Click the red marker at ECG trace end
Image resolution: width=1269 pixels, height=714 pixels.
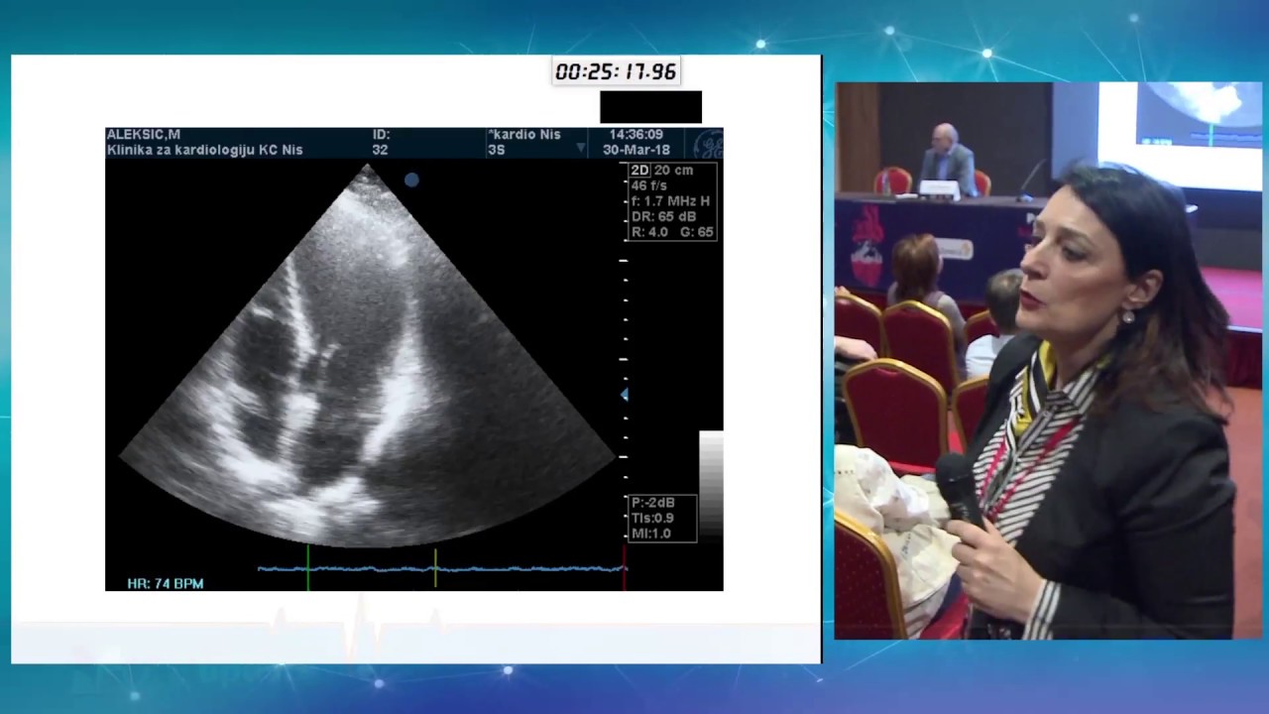(x=625, y=567)
